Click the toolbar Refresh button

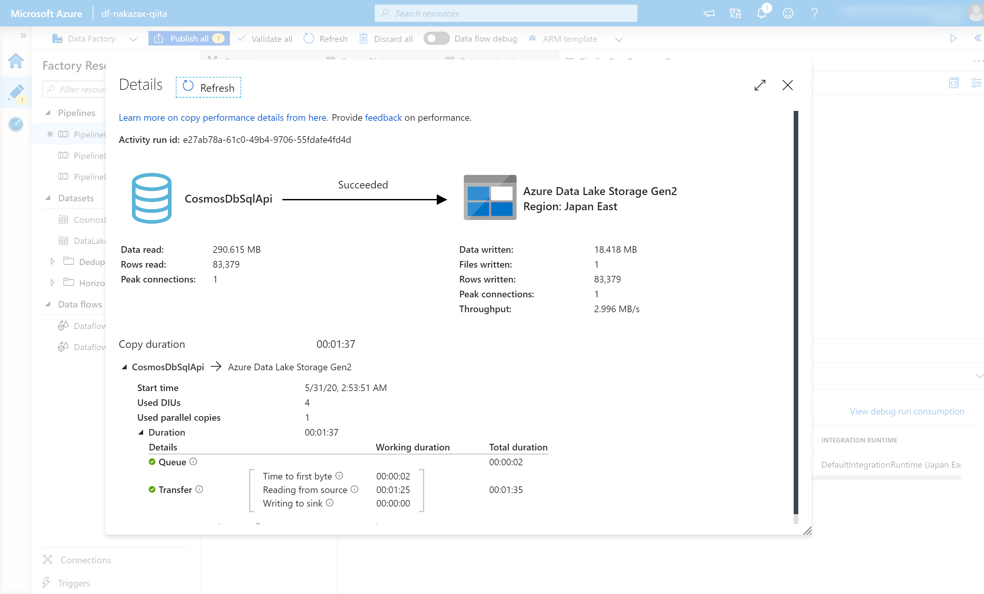pyautogui.click(x=326, y=39)
